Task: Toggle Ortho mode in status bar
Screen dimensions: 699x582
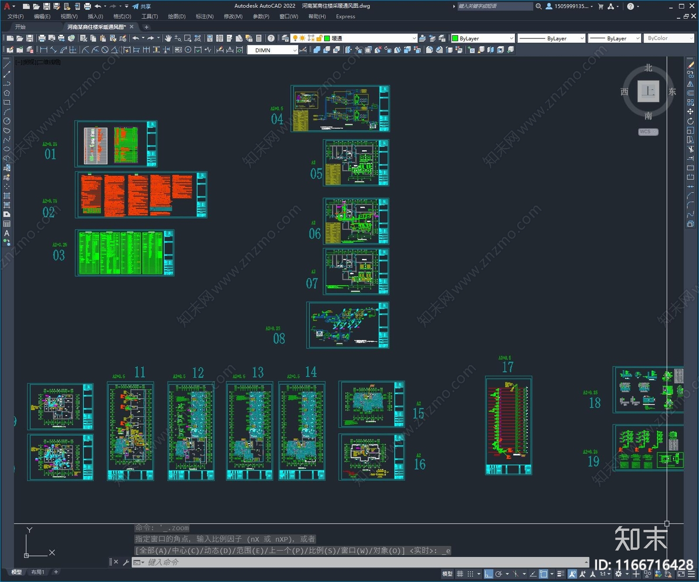Action: pyautogui.click(x=488, y=574)
